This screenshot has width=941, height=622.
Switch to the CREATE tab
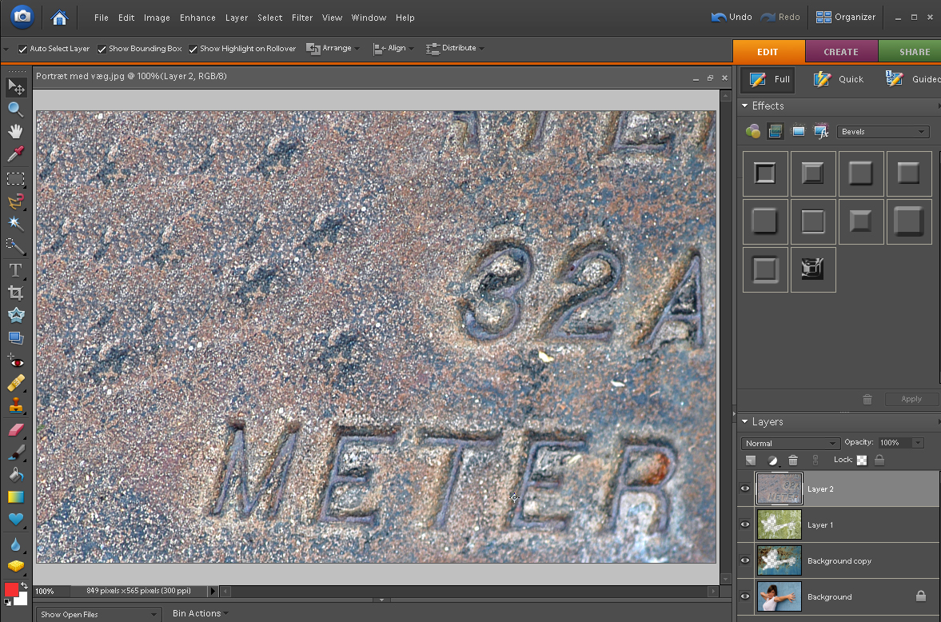coord(840,52)
